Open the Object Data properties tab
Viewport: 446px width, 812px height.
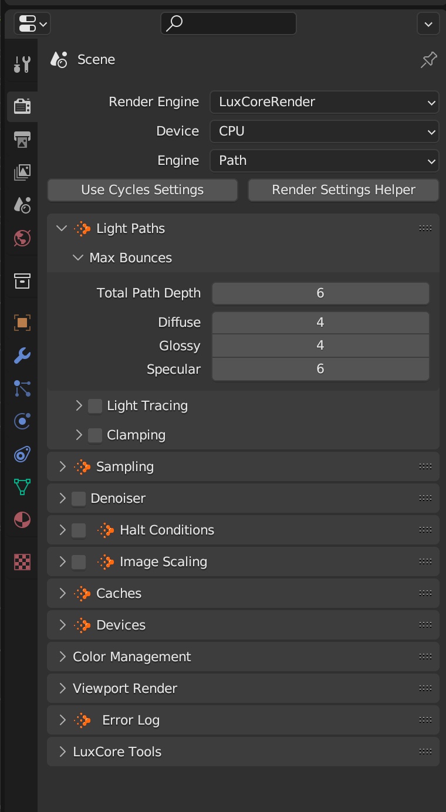(22, 486)
